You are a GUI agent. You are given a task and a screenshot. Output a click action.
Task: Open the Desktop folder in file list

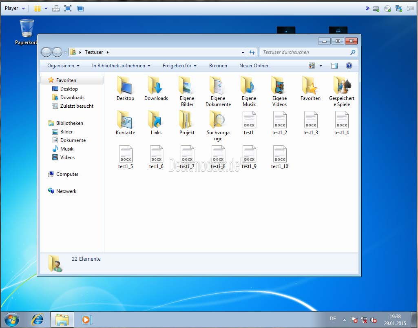125,89
